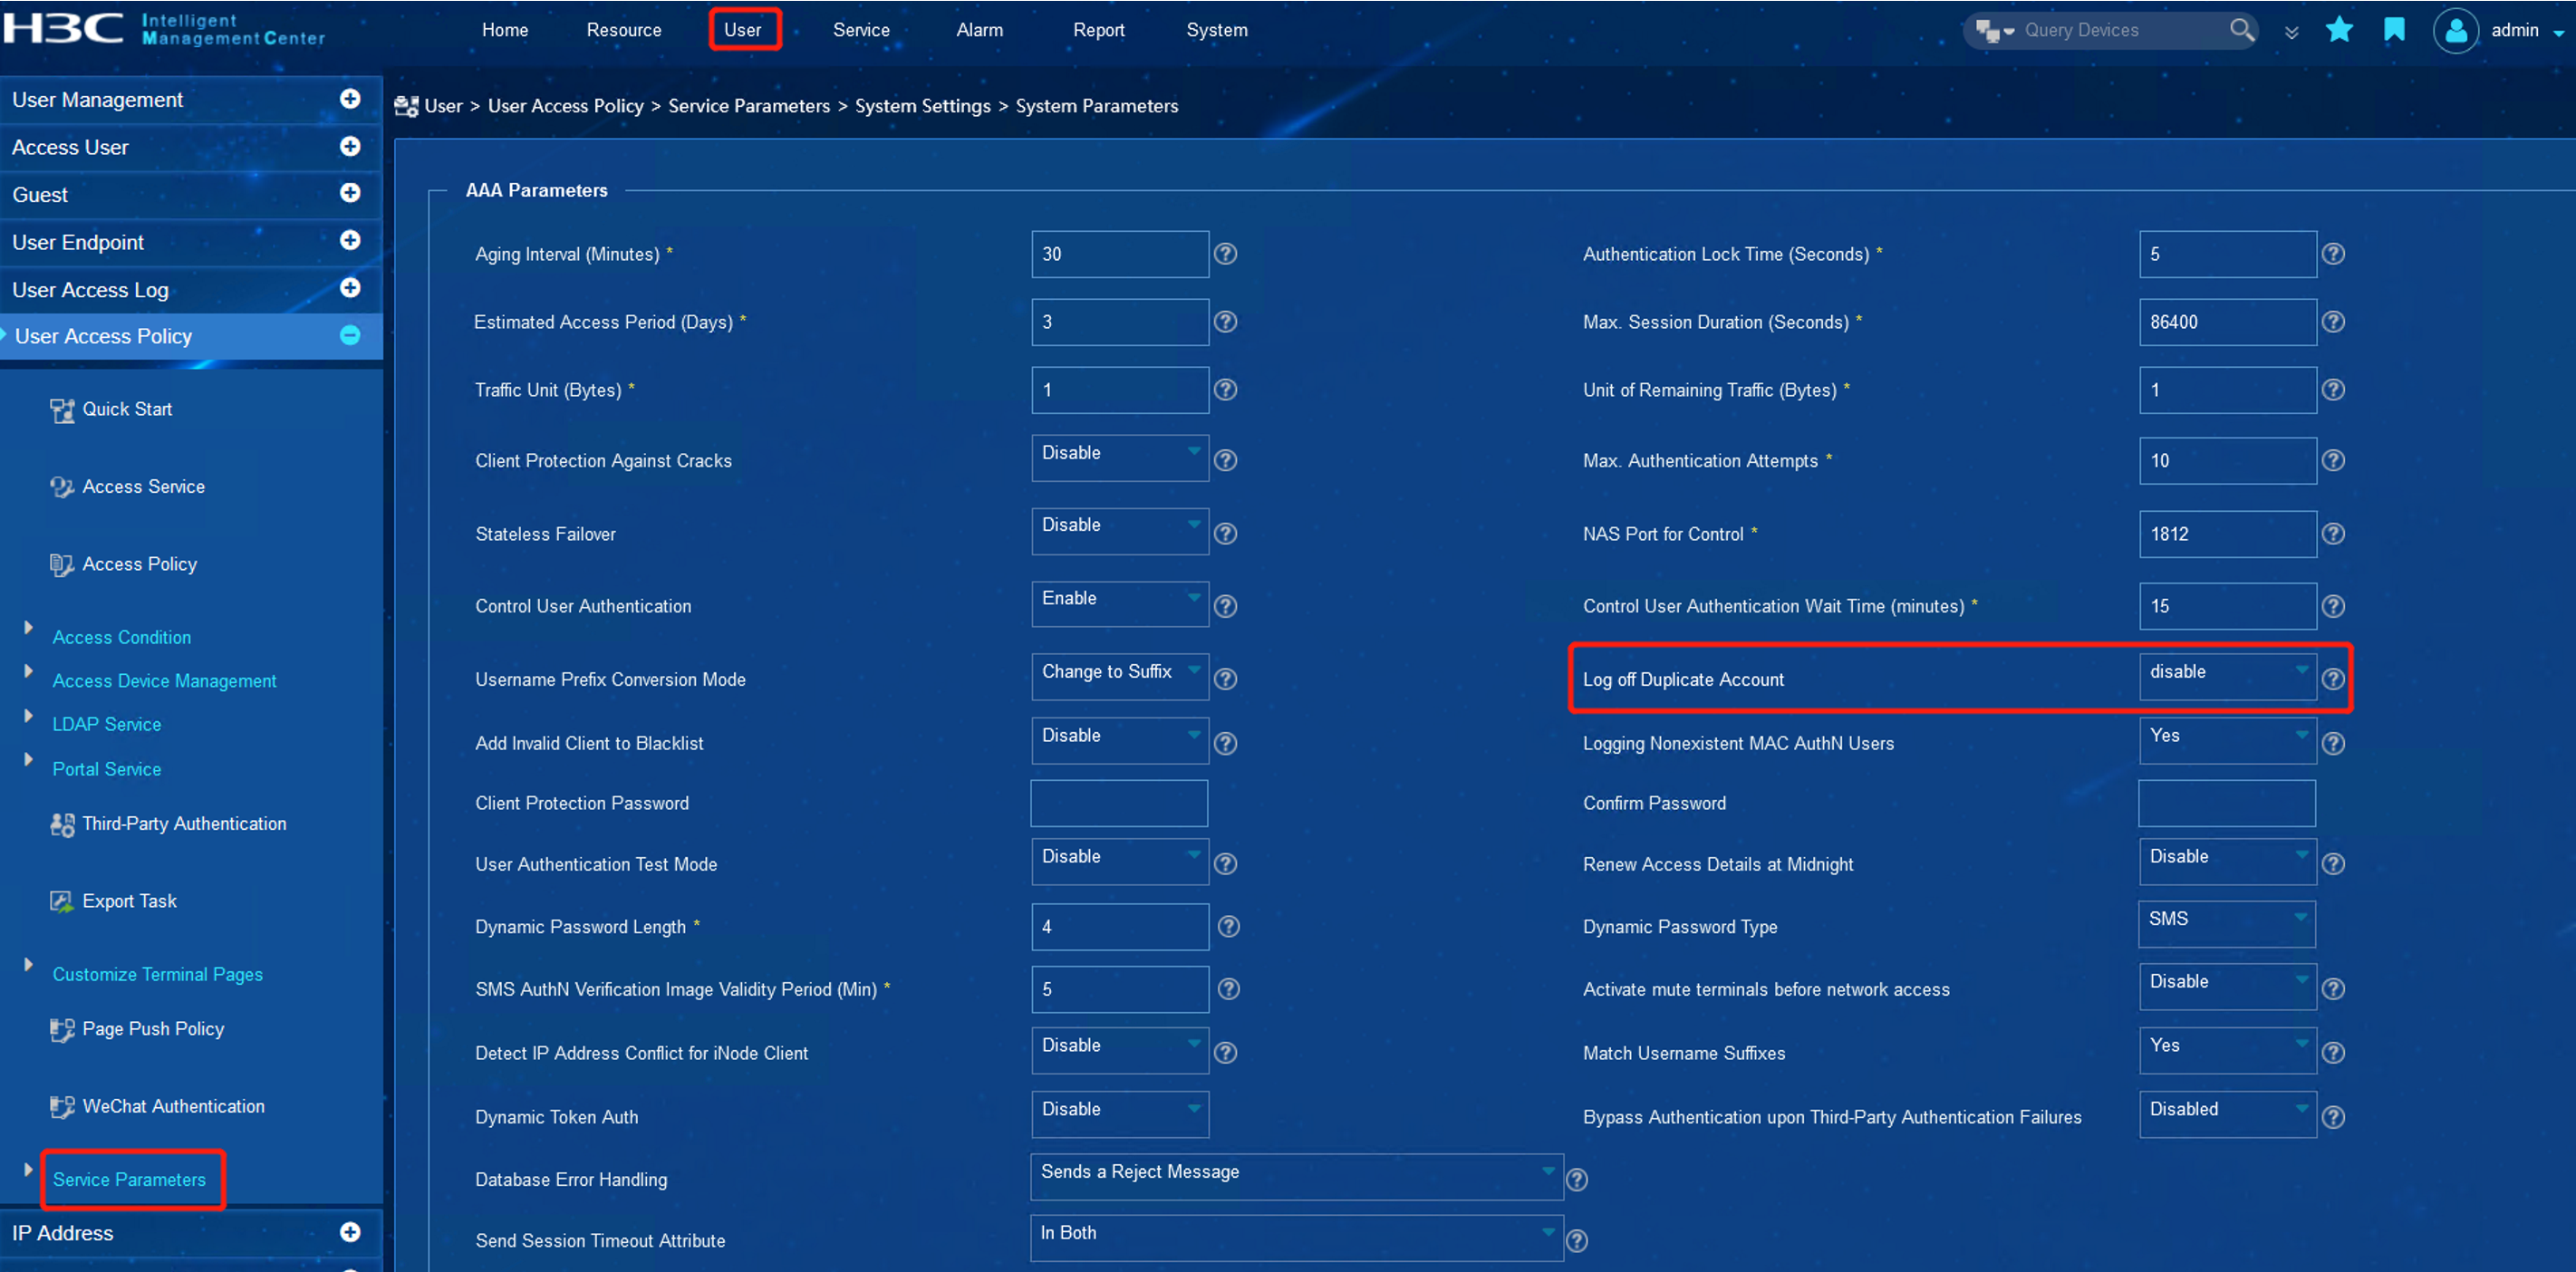This screenshot has height=1272, width=2576.
Task: Open the Home menu
Action: 505,30
